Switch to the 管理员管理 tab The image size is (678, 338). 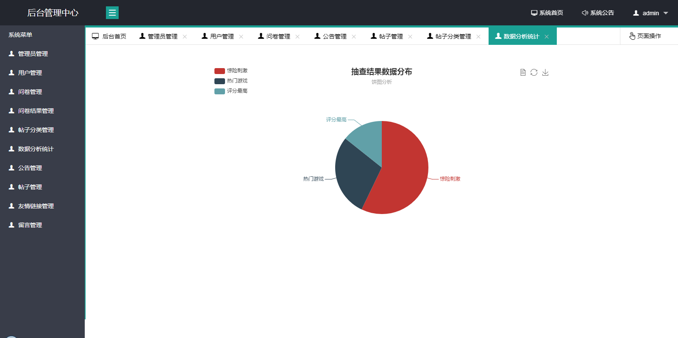[x=163, y=36]
